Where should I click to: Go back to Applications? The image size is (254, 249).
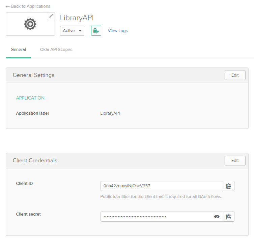(x=28, y=6)
